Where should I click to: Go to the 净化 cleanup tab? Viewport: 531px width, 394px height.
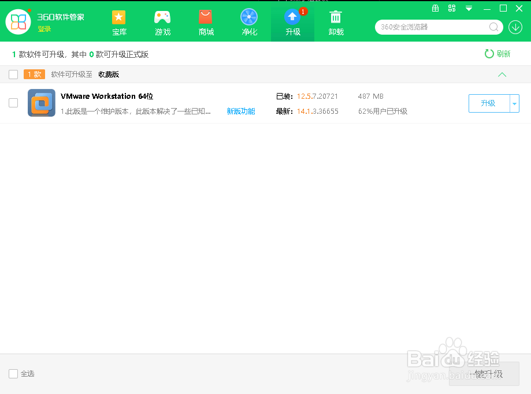(x=249, y=23)
